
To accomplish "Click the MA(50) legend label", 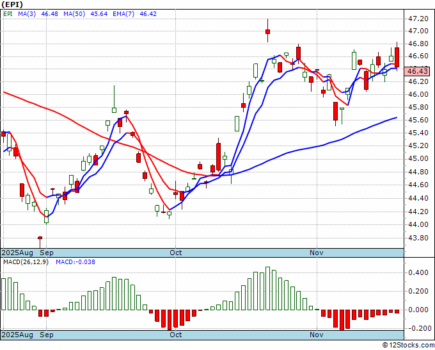I will [74, 14].
